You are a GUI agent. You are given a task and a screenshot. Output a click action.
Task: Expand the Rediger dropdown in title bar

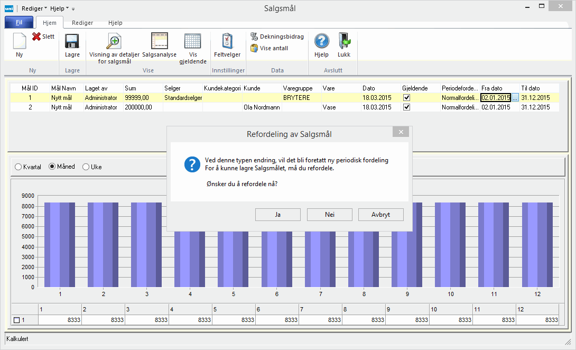(x=34, y=8)
